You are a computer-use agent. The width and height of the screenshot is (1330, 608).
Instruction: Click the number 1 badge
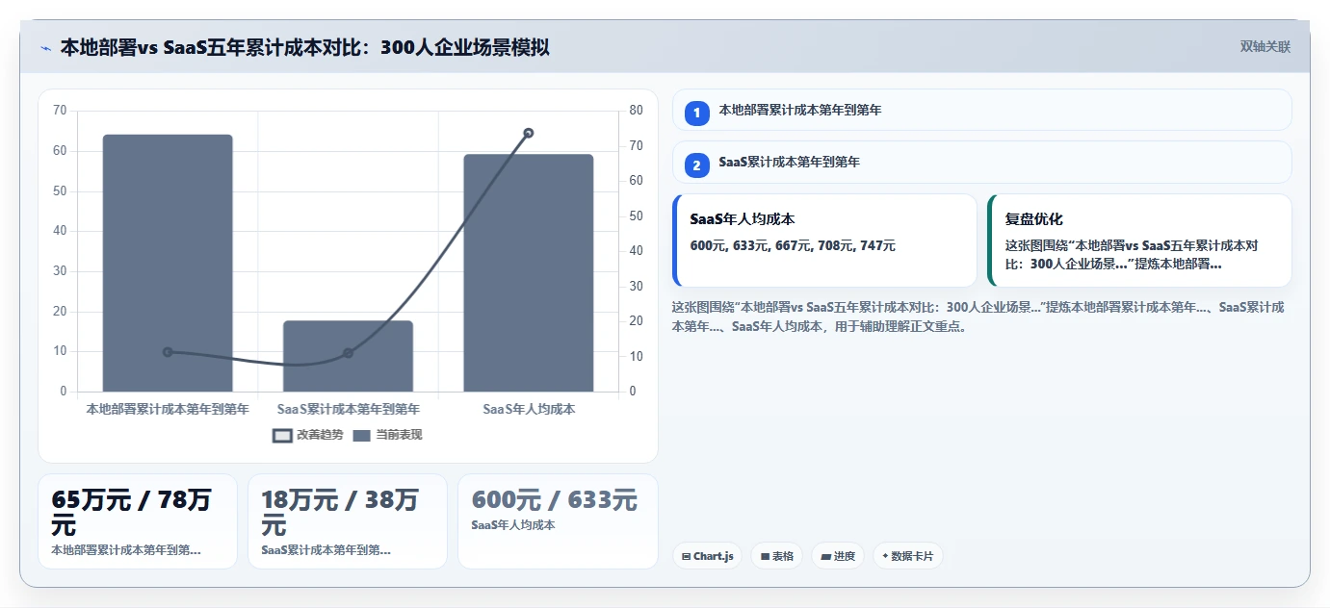(696, 114)
